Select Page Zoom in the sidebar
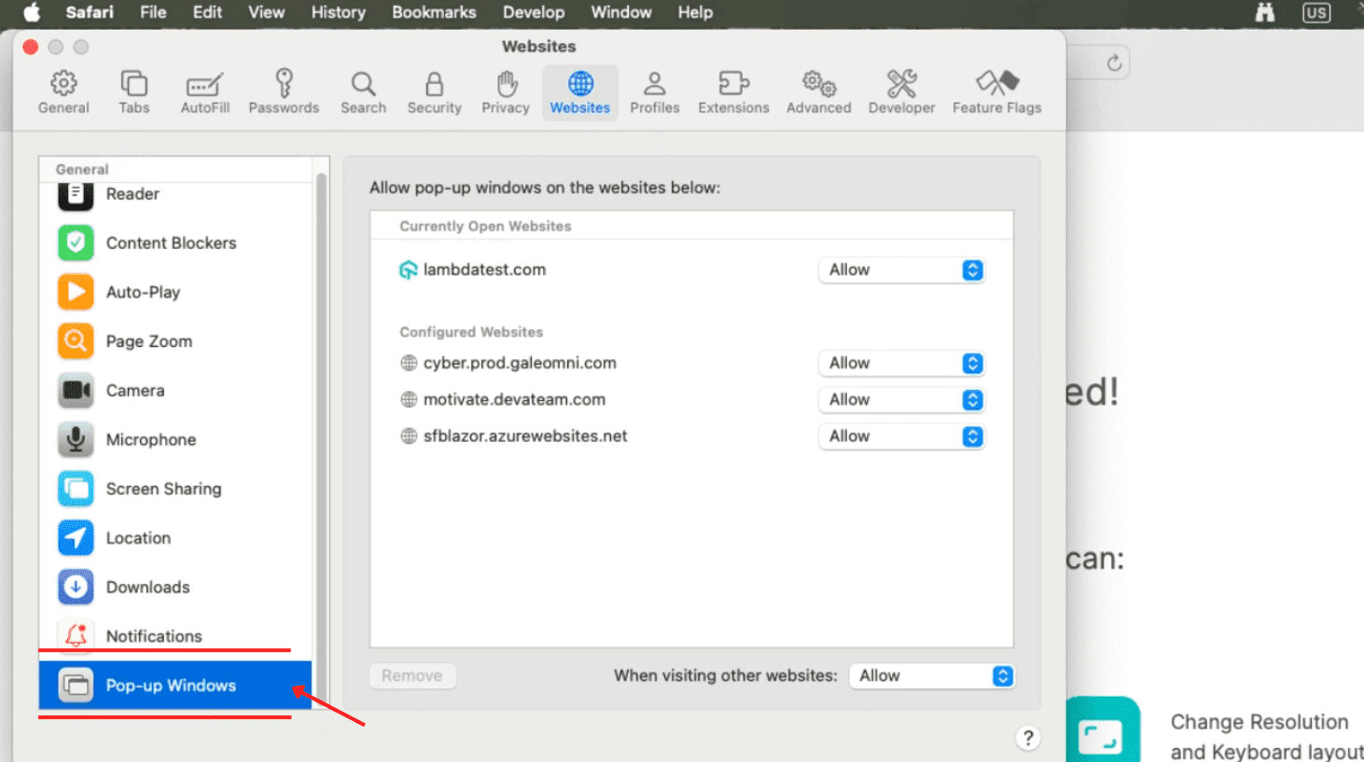 pos(175,341)
